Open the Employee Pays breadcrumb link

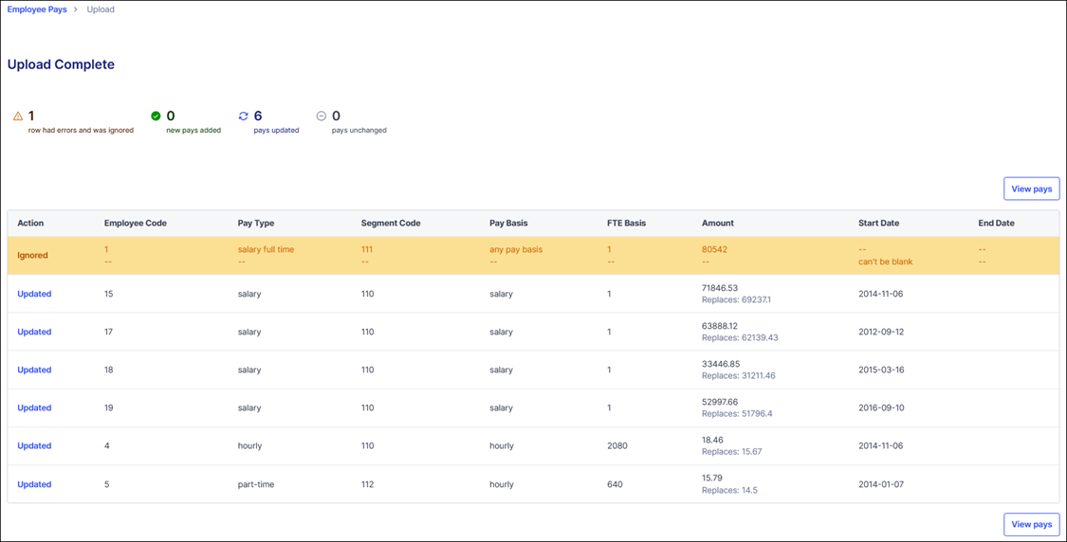click(37, 9)
